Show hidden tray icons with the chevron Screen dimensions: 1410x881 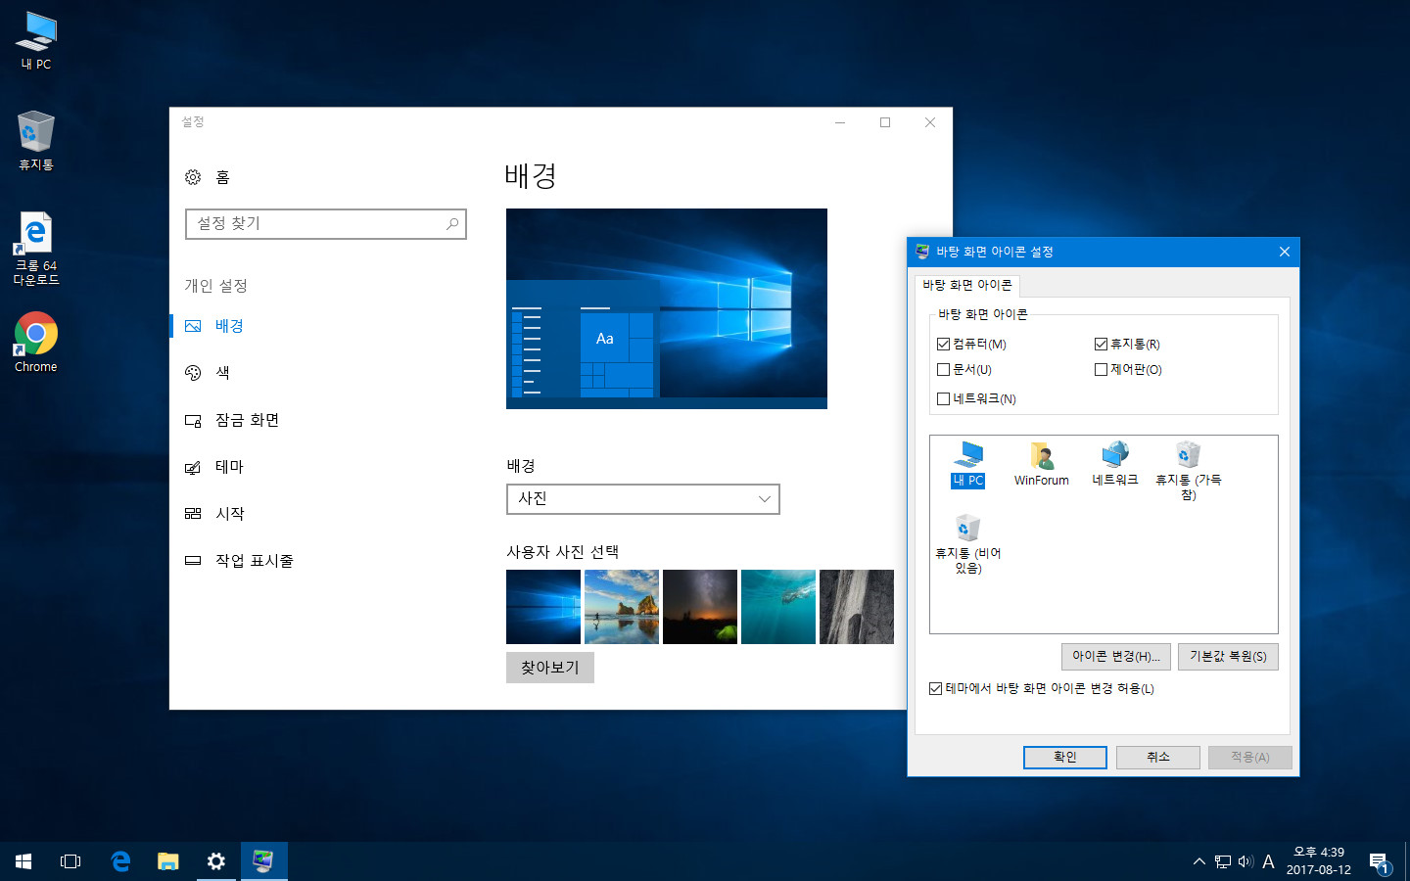(1198, 861)
